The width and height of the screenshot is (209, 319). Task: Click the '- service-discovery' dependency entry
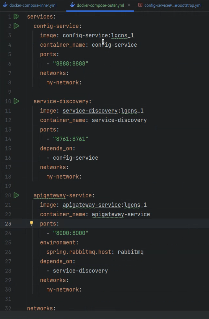pos(77,271)
